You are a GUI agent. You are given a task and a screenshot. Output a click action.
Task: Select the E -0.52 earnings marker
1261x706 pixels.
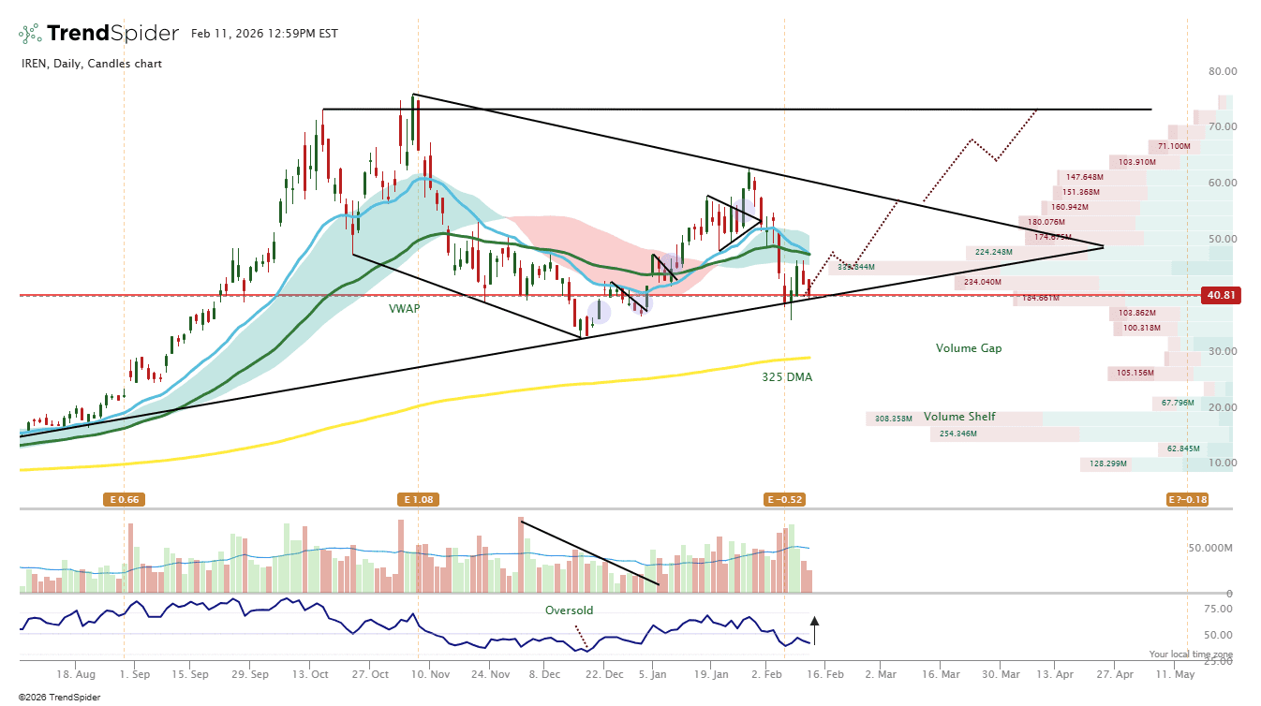click(785, 500)
